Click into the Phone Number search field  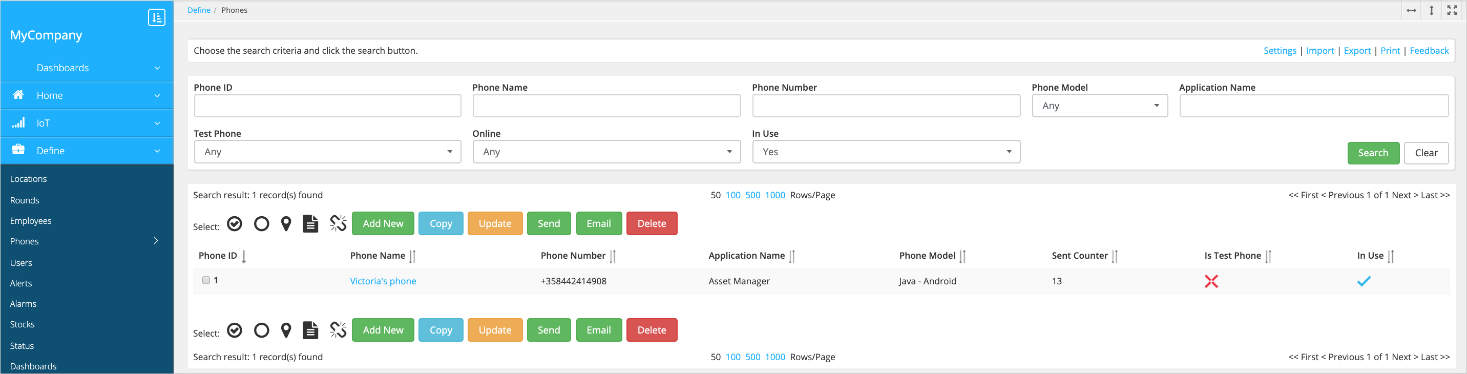point(886,106)
